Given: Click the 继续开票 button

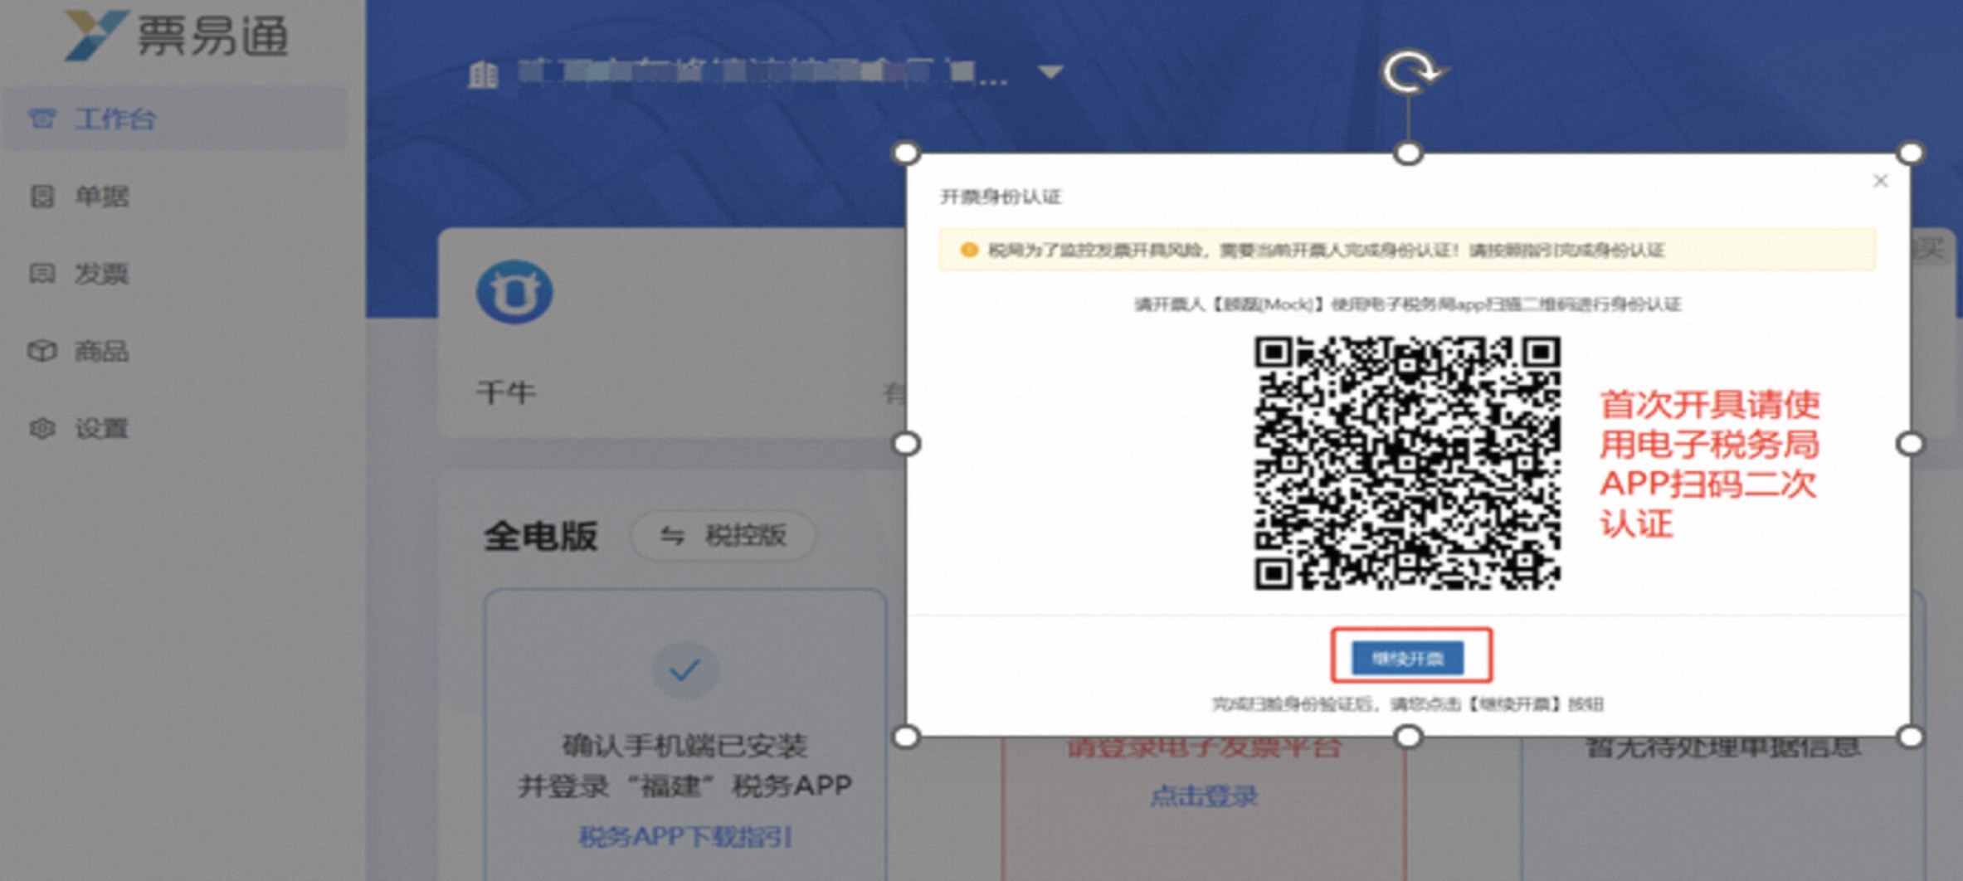Looking at the screenshot, I should [x=1408, y=658].
